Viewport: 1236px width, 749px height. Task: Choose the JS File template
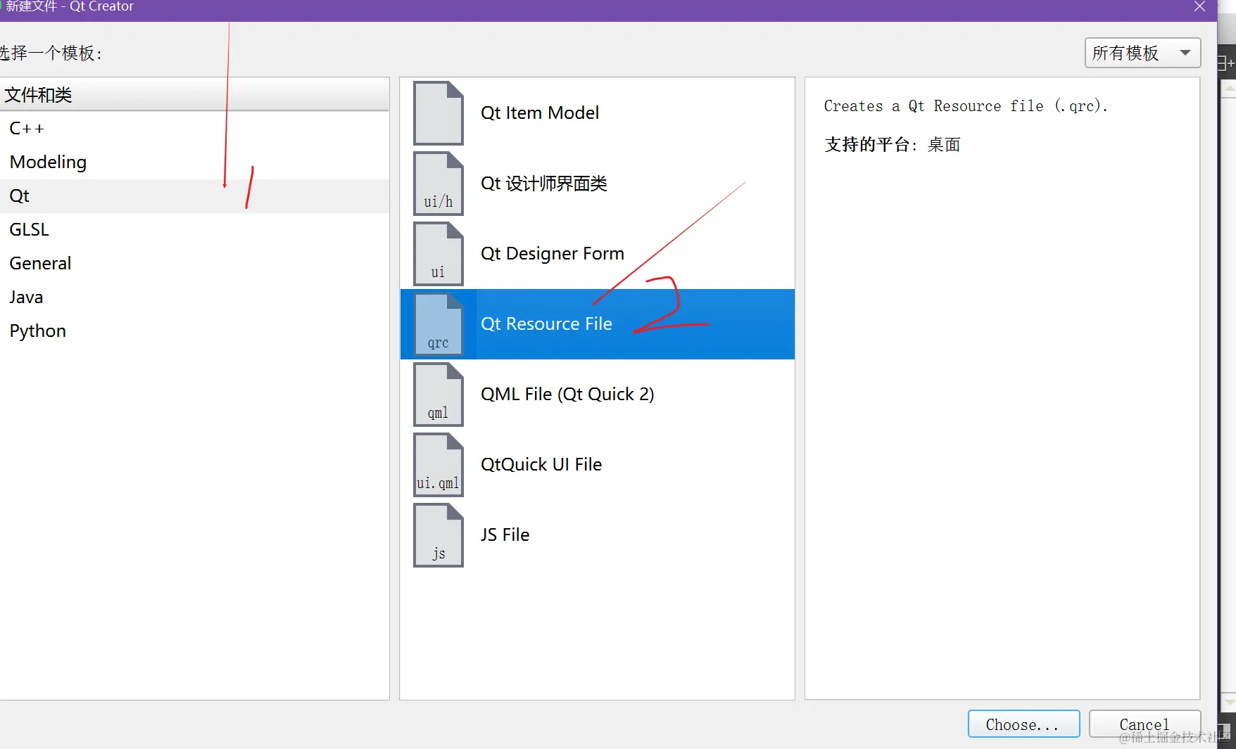597,535
